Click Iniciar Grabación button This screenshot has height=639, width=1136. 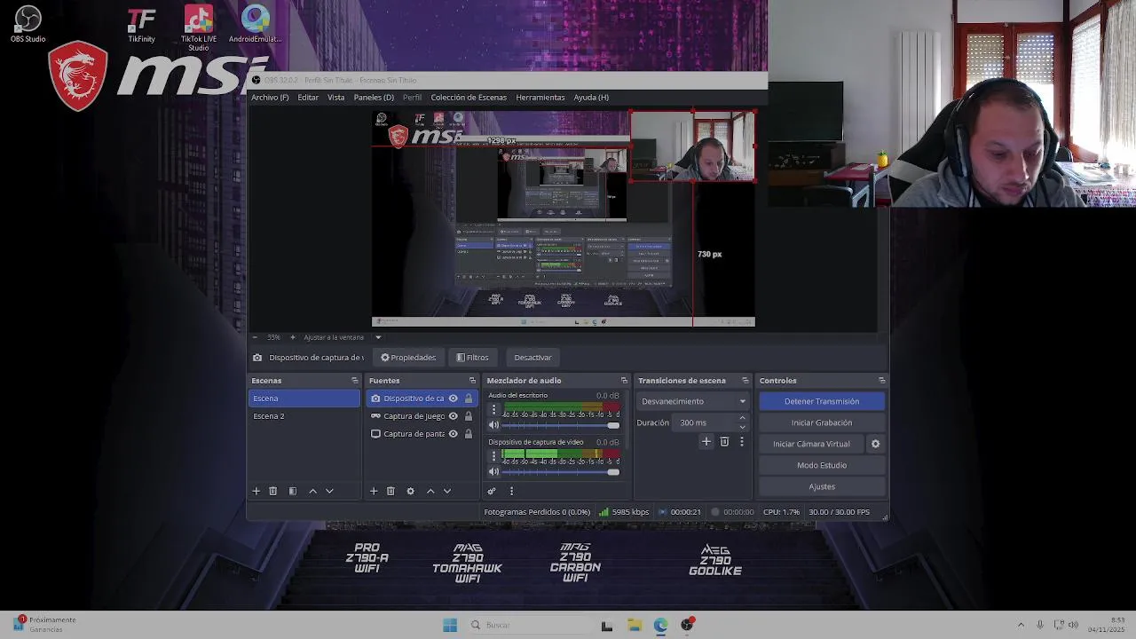click(822, 422)
